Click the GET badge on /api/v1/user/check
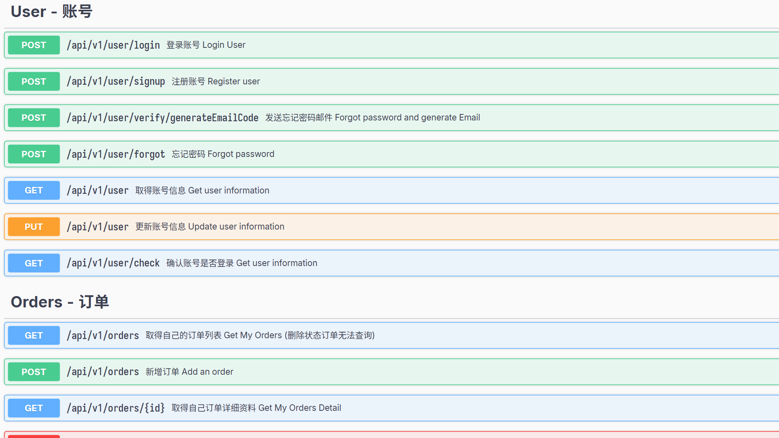The width and height of the screenshot is (779, 438). point(33,263)
